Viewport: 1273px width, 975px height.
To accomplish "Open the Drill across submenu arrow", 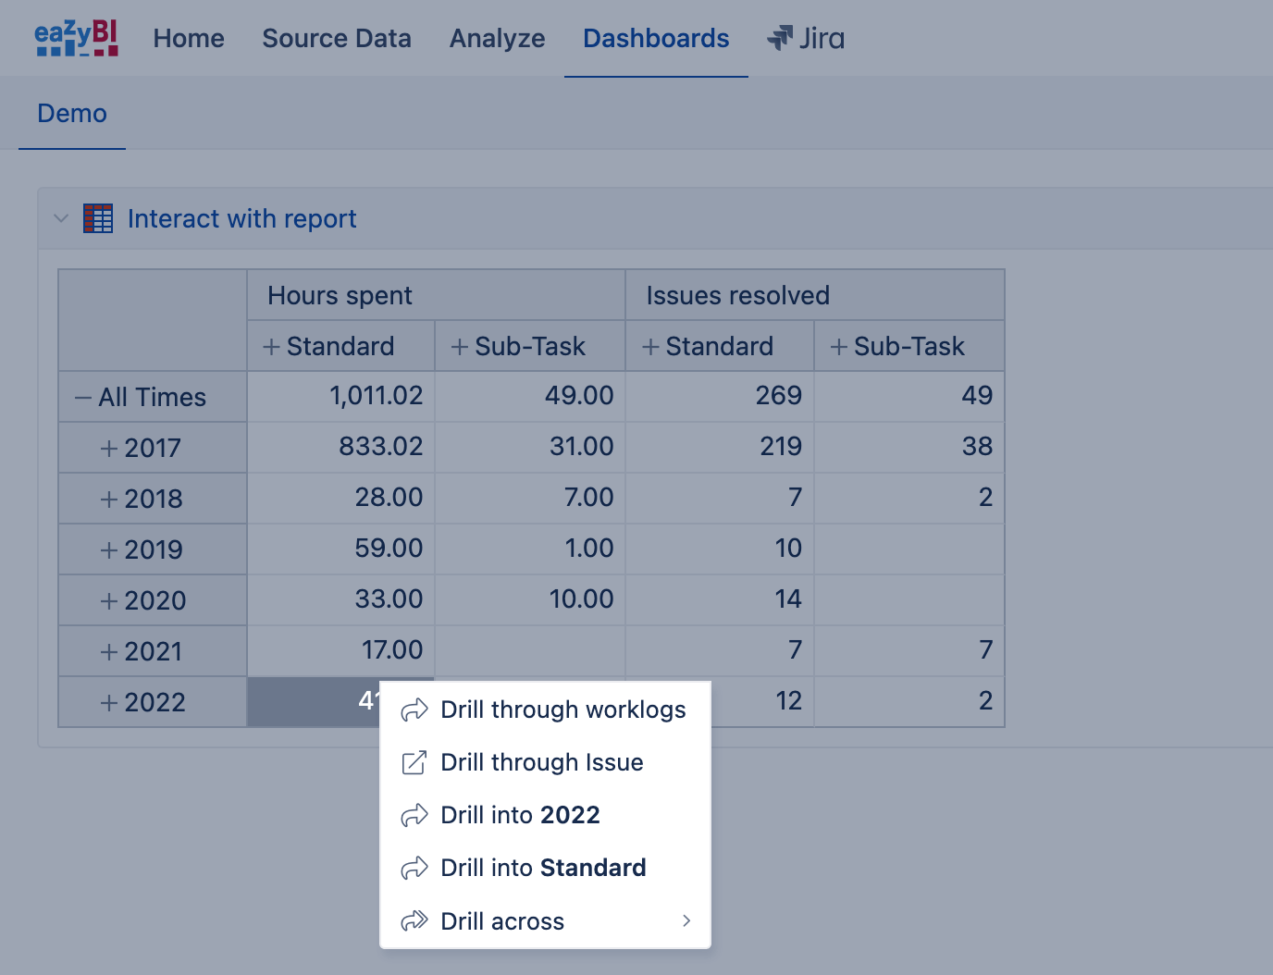I will click(x=686, y=920).
